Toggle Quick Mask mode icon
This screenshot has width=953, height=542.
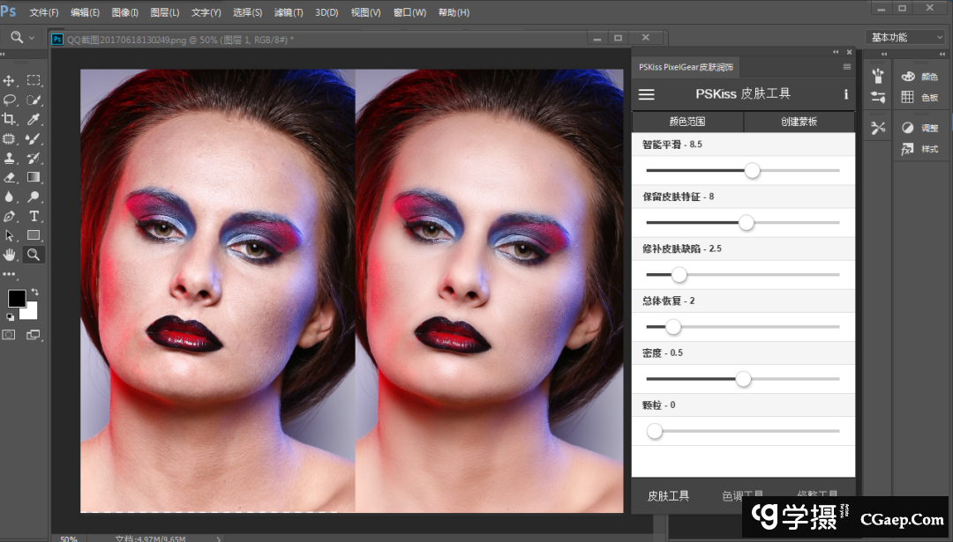pos(10,335)
